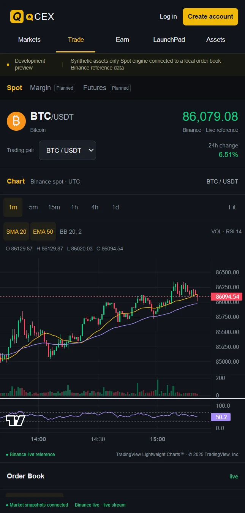Switch to the LaunchPad tab
The image size is (245, 513).
point(169,40)
